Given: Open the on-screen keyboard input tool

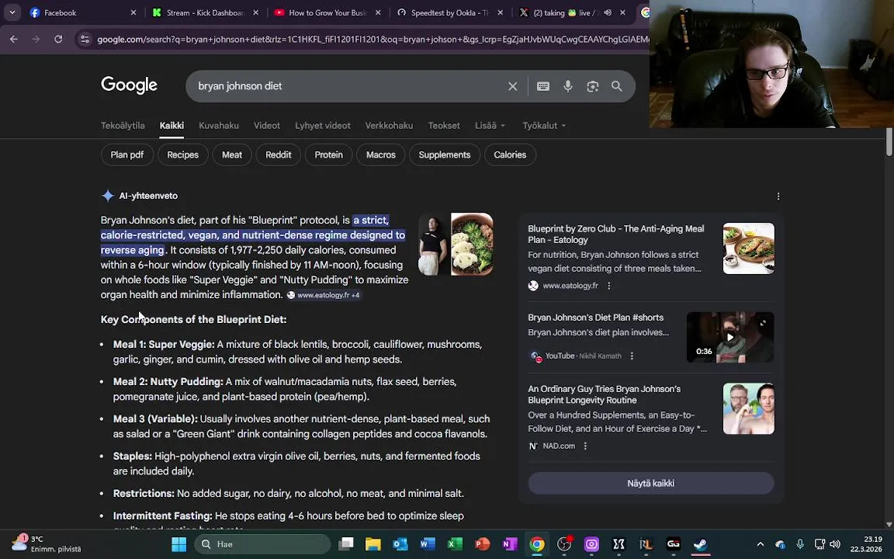Looking at the screenshot, I should pos(542,86).
